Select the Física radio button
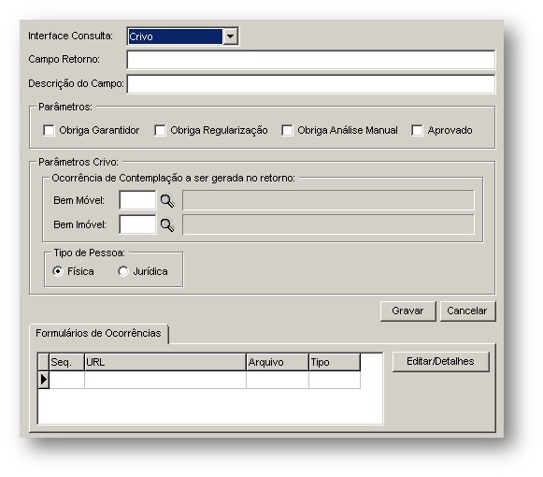 coord(58,271)
